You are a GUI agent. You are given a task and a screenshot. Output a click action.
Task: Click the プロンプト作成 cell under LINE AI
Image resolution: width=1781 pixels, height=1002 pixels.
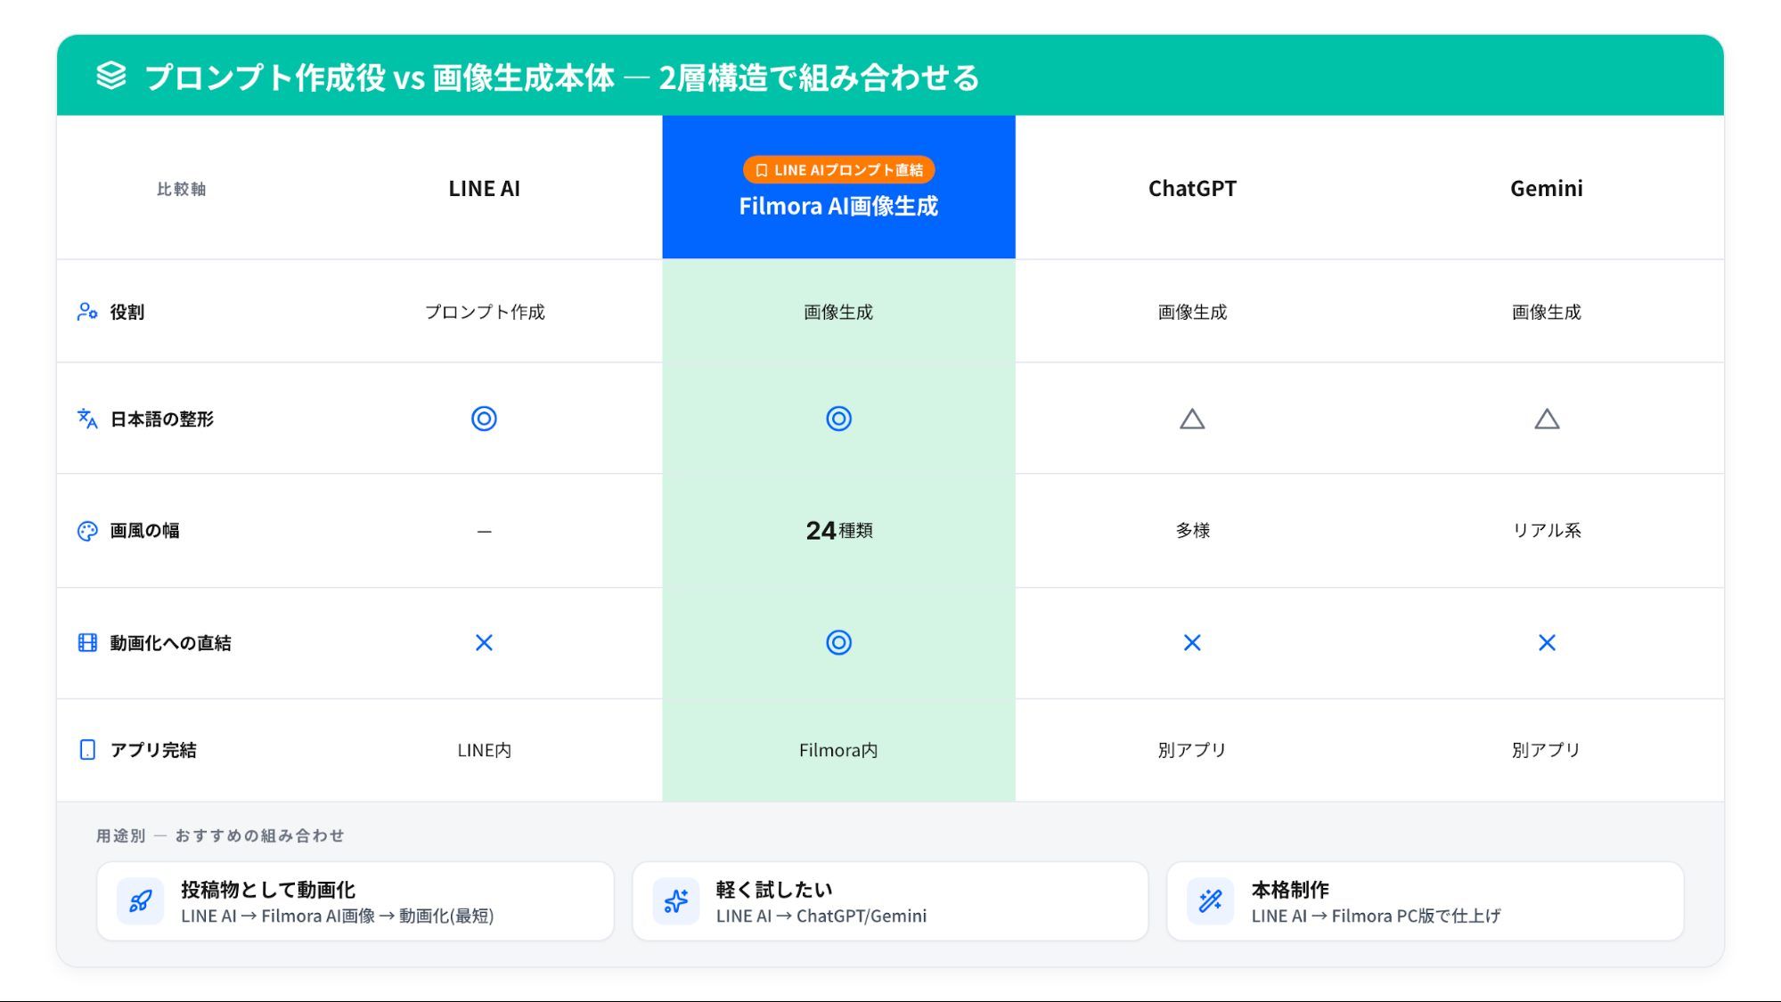tap(484, 312)
